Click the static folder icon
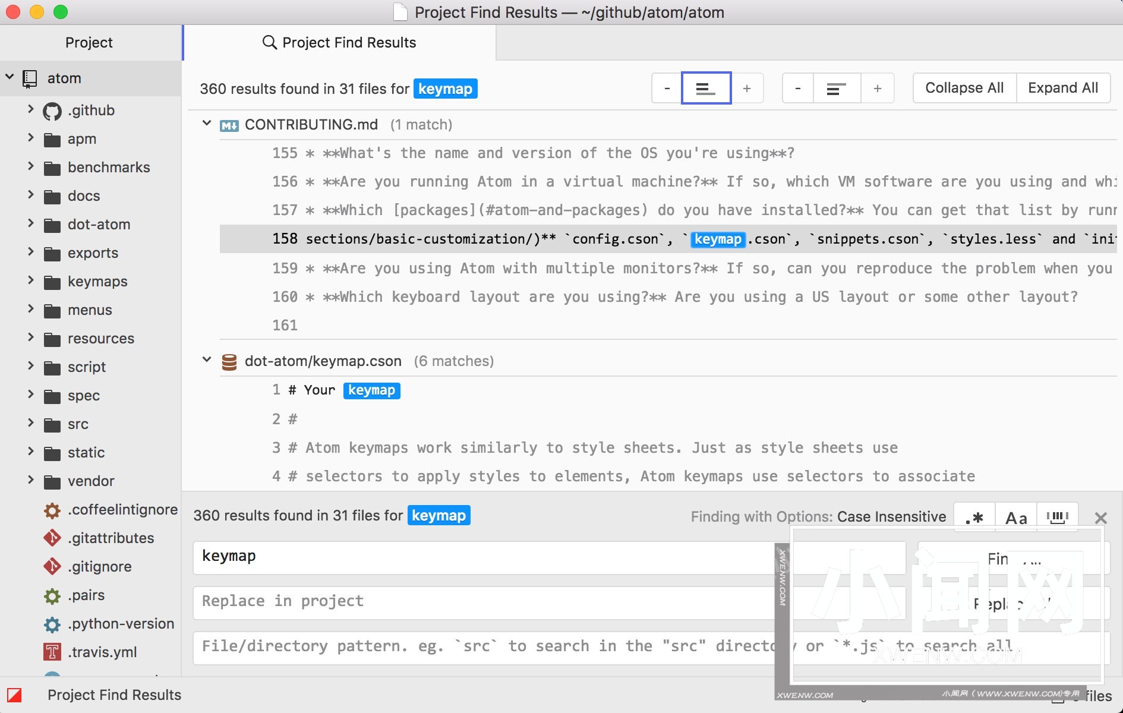The width and height of the screenshot is (1123, 713). pos(52,453)
